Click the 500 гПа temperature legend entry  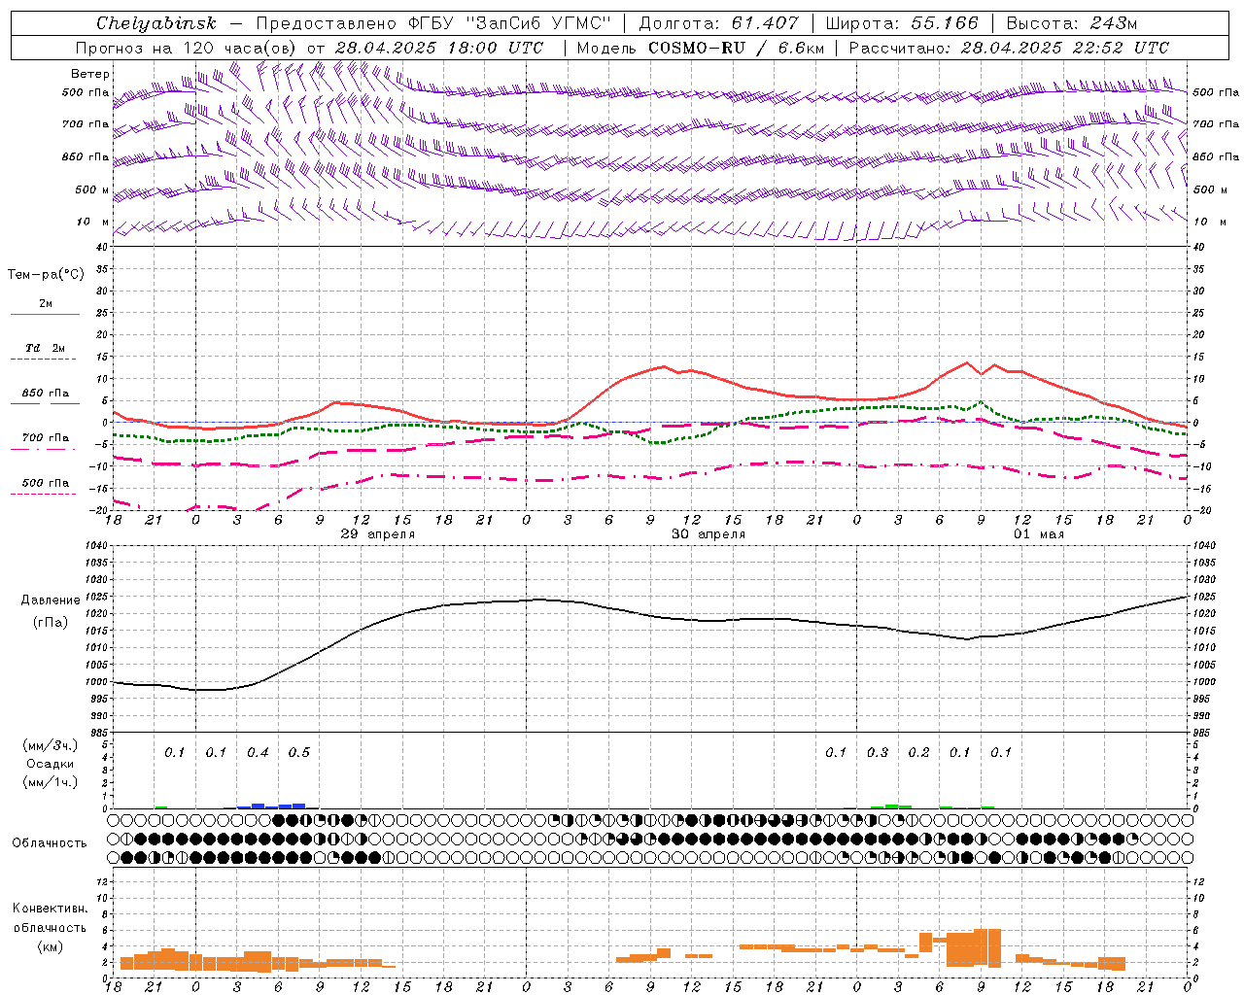[x=45, y=483]
